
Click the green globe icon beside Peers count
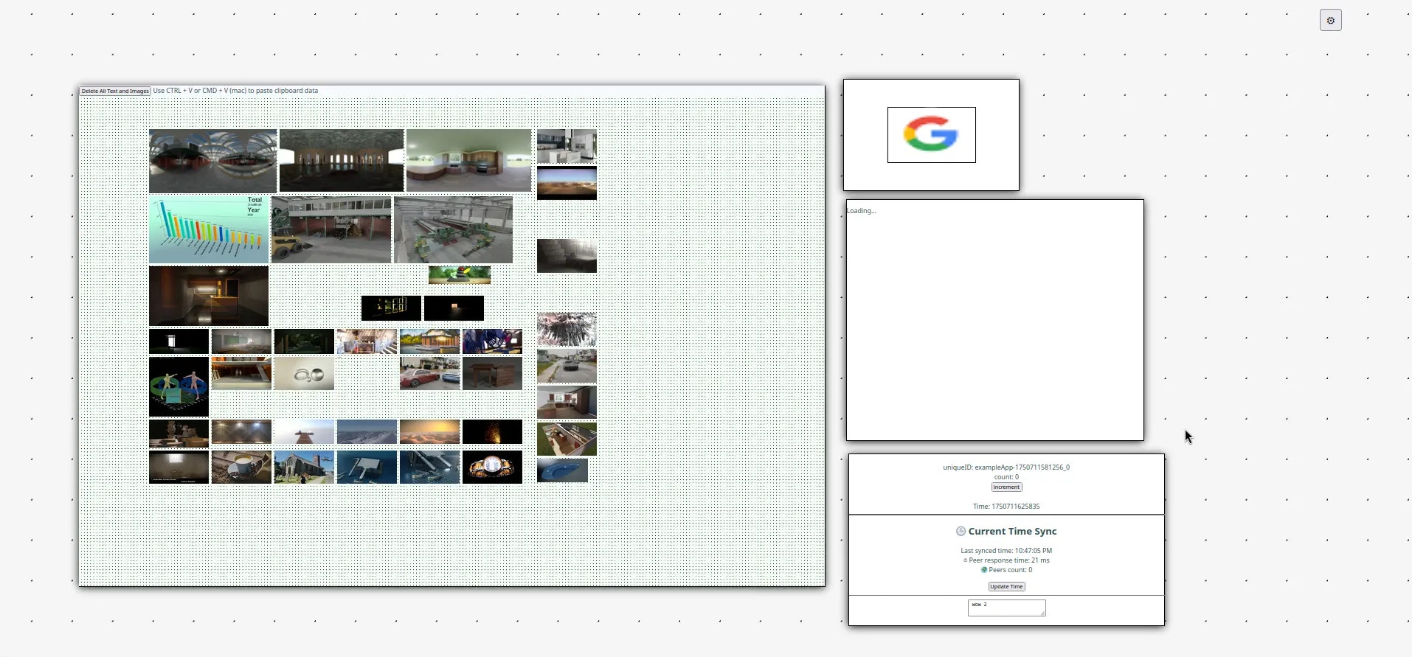(x=983, y=570)
